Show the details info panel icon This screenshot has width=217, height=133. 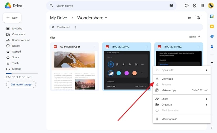pos(198,18)
